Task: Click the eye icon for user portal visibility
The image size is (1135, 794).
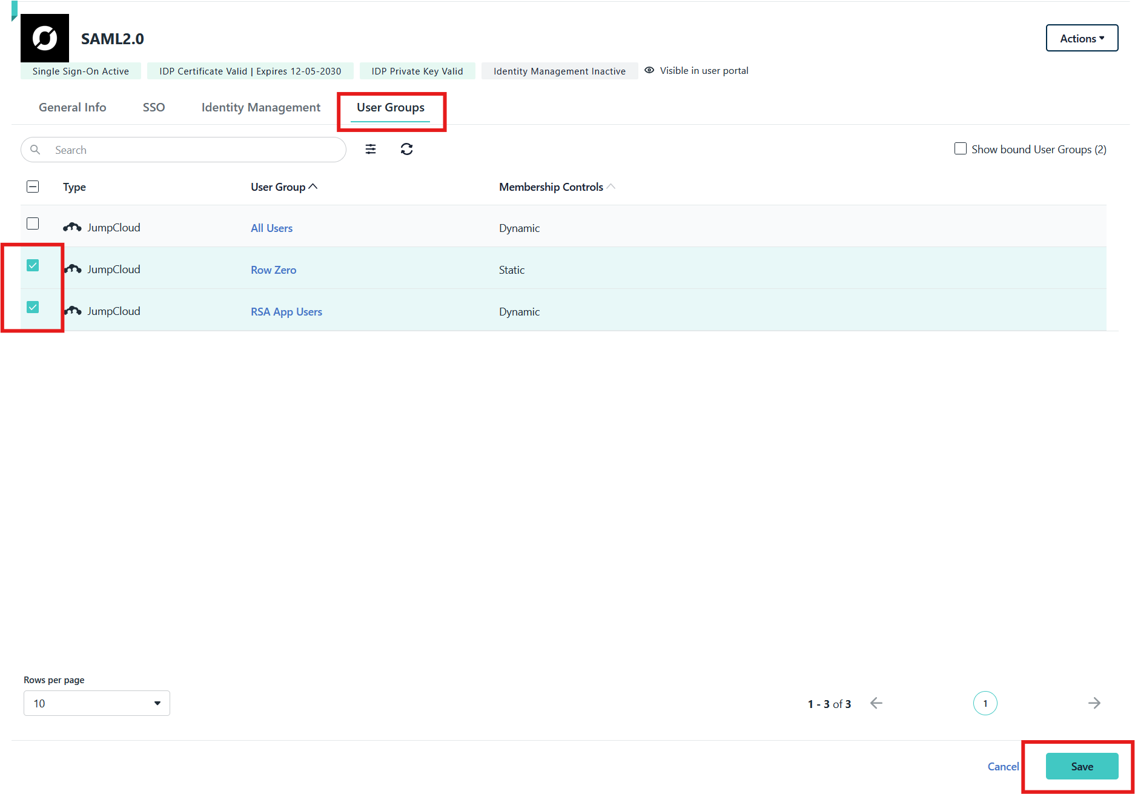Action: [649, 70]
